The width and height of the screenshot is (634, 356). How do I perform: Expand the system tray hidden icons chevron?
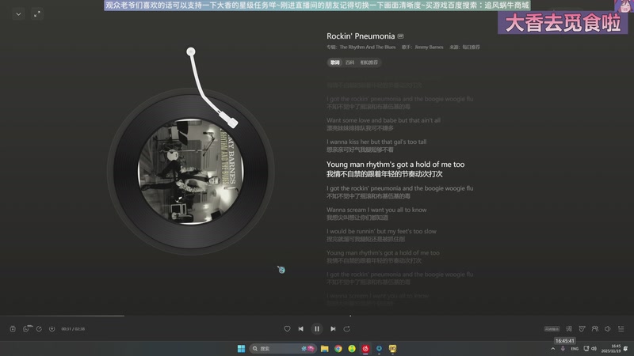coord(552,349)
